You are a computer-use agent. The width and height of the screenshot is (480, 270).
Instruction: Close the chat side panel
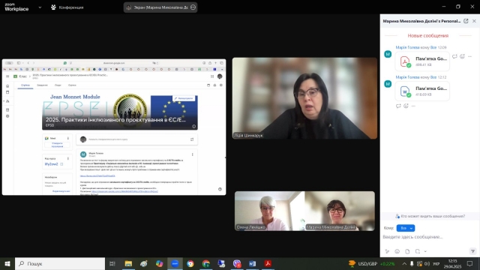tap(474, 21)
